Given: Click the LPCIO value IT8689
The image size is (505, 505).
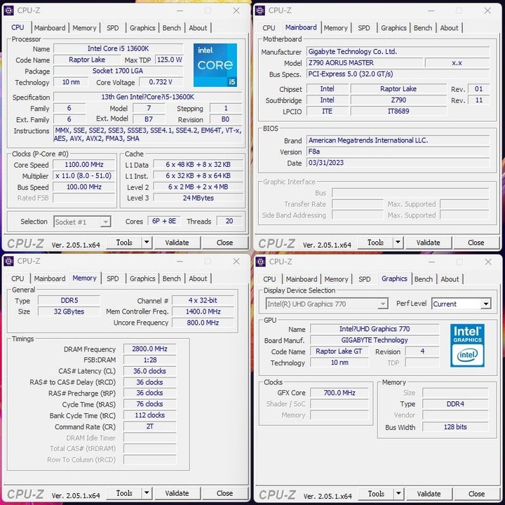Looking at the screenshot, I should pyautogui.click(x=398, y=111).
